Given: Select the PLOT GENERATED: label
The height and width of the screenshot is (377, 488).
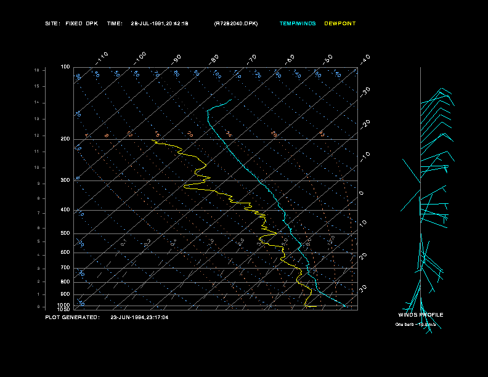Looking at the screenshot, I should pyautogui.click(x=73, y=317).
